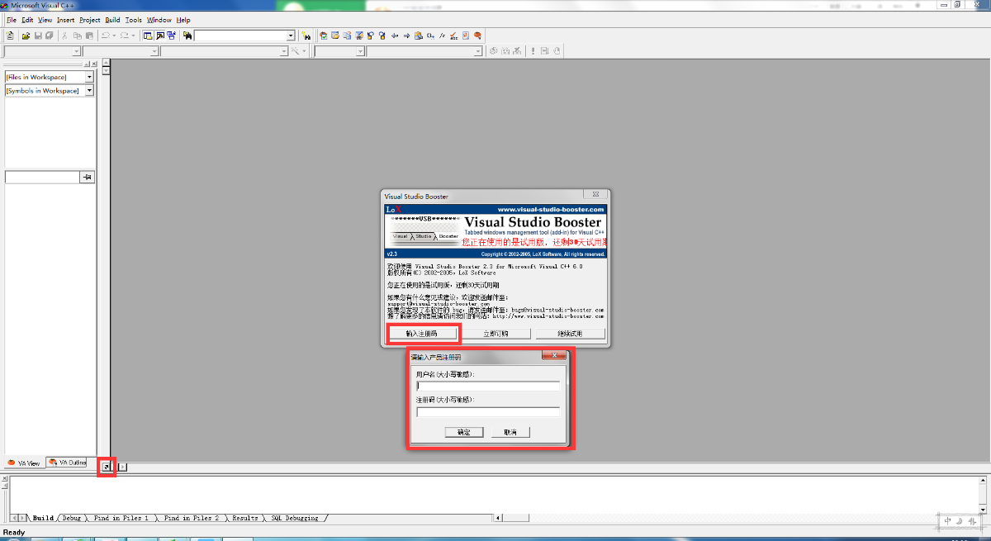This screenshot has width=991, height=541.
Task: Click the output pane horizontal scrollbar
Action: click(717, 518)
